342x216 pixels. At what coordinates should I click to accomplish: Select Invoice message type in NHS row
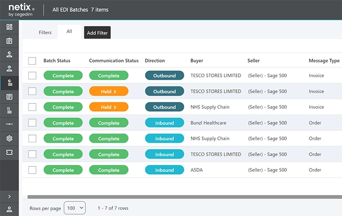tap(316, 107)
